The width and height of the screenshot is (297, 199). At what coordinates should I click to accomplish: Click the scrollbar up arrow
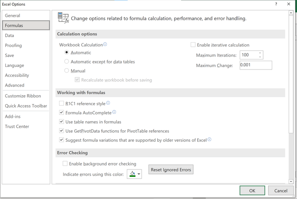click(x=291, y=13)
